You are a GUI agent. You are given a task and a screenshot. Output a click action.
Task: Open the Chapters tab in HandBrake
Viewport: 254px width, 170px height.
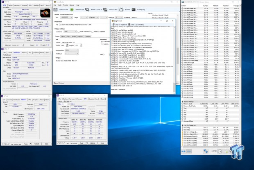(x=88, y=36)
